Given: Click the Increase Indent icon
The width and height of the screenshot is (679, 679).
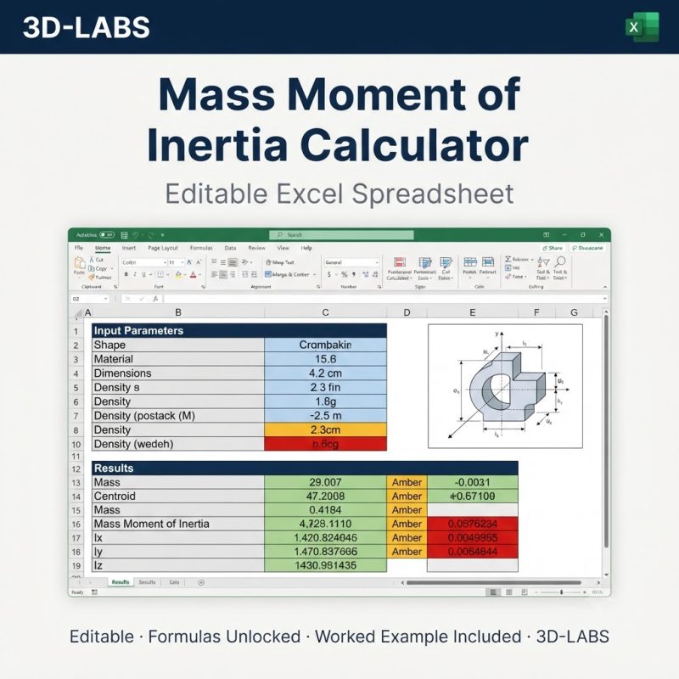Looking at the screenshot, I should click(254, 274).
